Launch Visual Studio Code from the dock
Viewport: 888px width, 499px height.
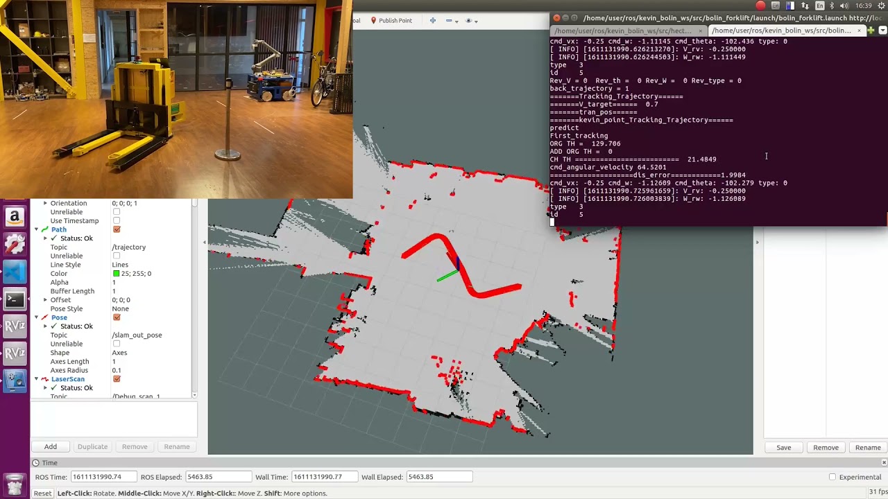coord(15,272)
